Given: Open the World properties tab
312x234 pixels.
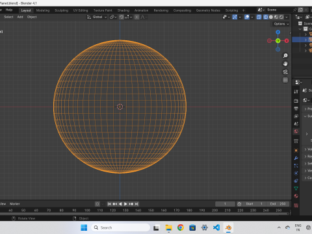Looking at the screenshot, I should 296,131.
